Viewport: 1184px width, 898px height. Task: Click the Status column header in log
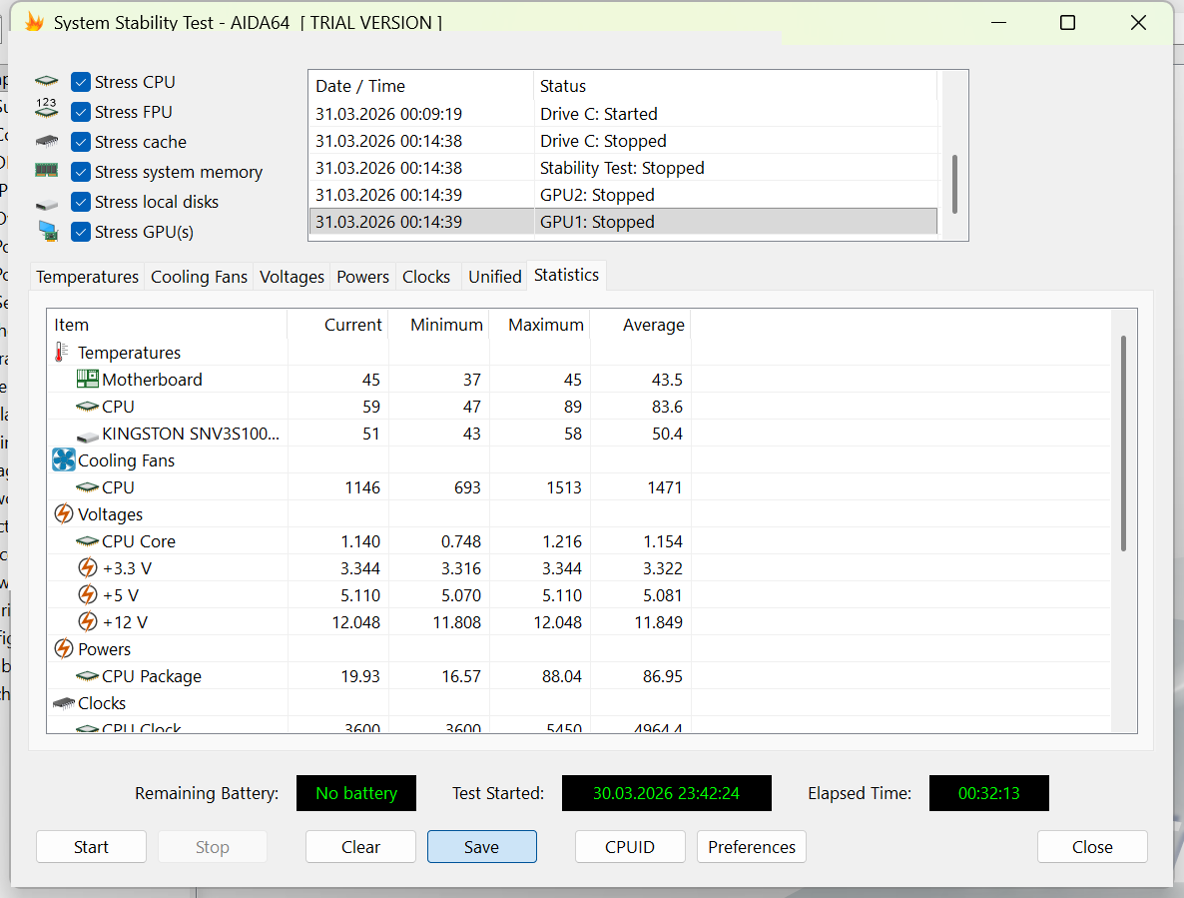[x=736, y=86]
